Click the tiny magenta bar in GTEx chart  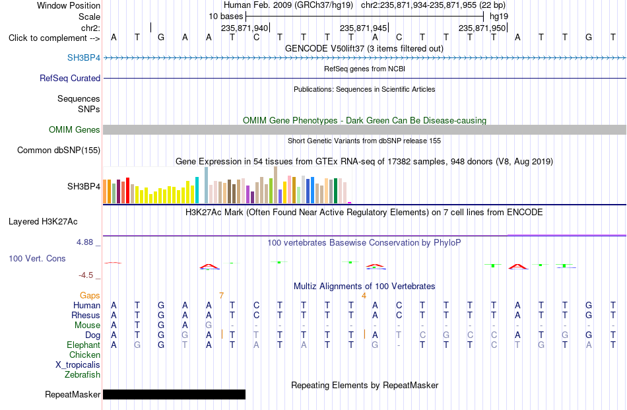[x=350, y=203]
